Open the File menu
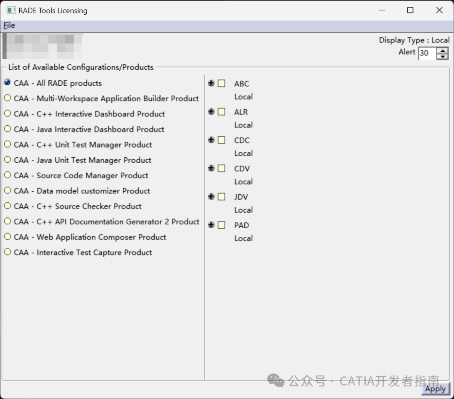Screen dimensions: 454x399 [9, 26]
